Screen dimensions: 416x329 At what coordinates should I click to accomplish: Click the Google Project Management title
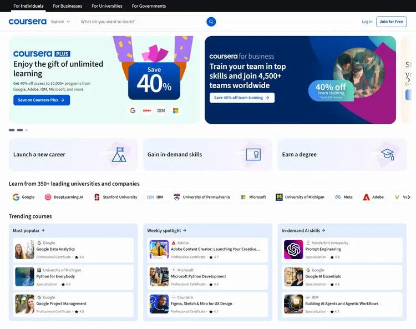pyautogui.click(x=61, y=303)
